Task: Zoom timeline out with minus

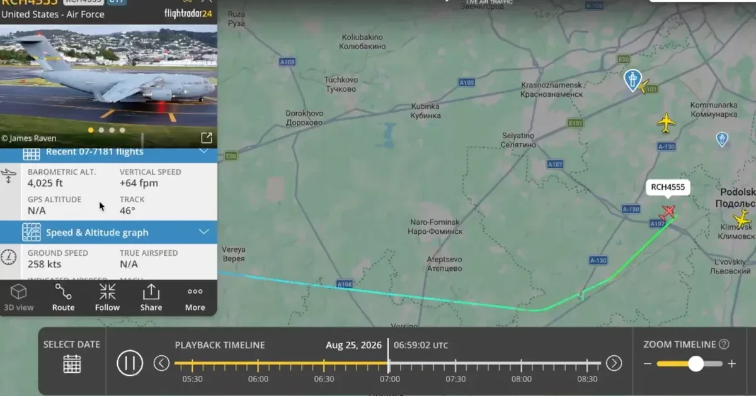Action: pos(647,364)
